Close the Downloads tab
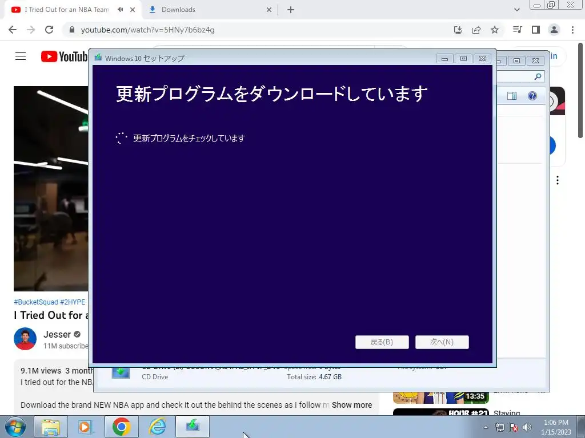The width and height of the screenshot is (585, 438). click(269, 10)
